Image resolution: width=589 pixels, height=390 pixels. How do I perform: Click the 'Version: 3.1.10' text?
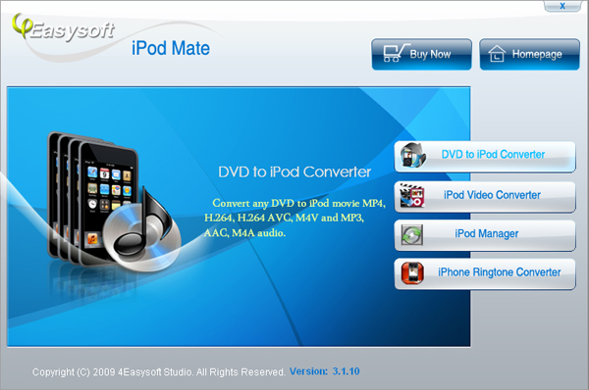click(x=325, y=371)
